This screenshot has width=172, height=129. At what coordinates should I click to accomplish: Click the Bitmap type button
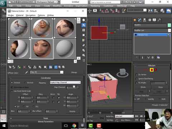click(x=74, y=72)
